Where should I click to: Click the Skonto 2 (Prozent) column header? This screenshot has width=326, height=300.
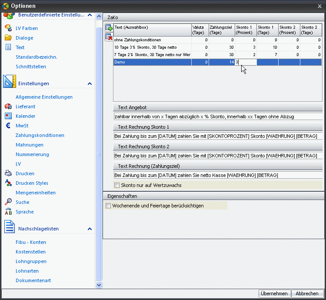pos(289,30)
